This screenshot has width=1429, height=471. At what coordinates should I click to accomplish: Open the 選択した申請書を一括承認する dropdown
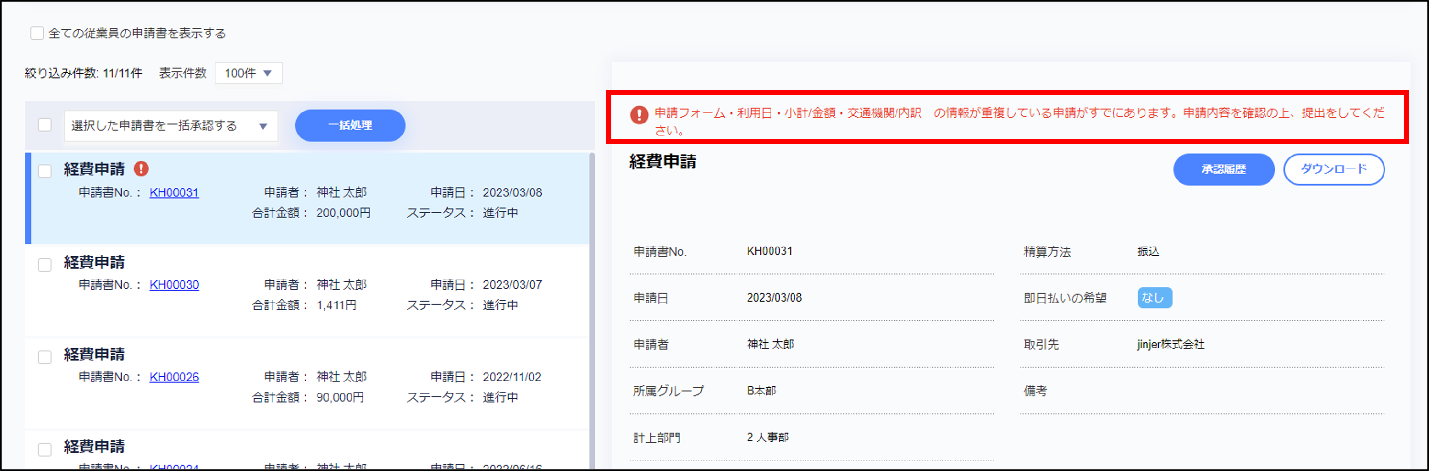[x=171, y=126]
